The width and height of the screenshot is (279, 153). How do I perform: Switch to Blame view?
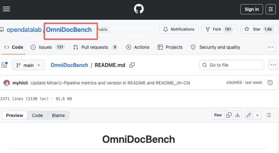[58, 115]
